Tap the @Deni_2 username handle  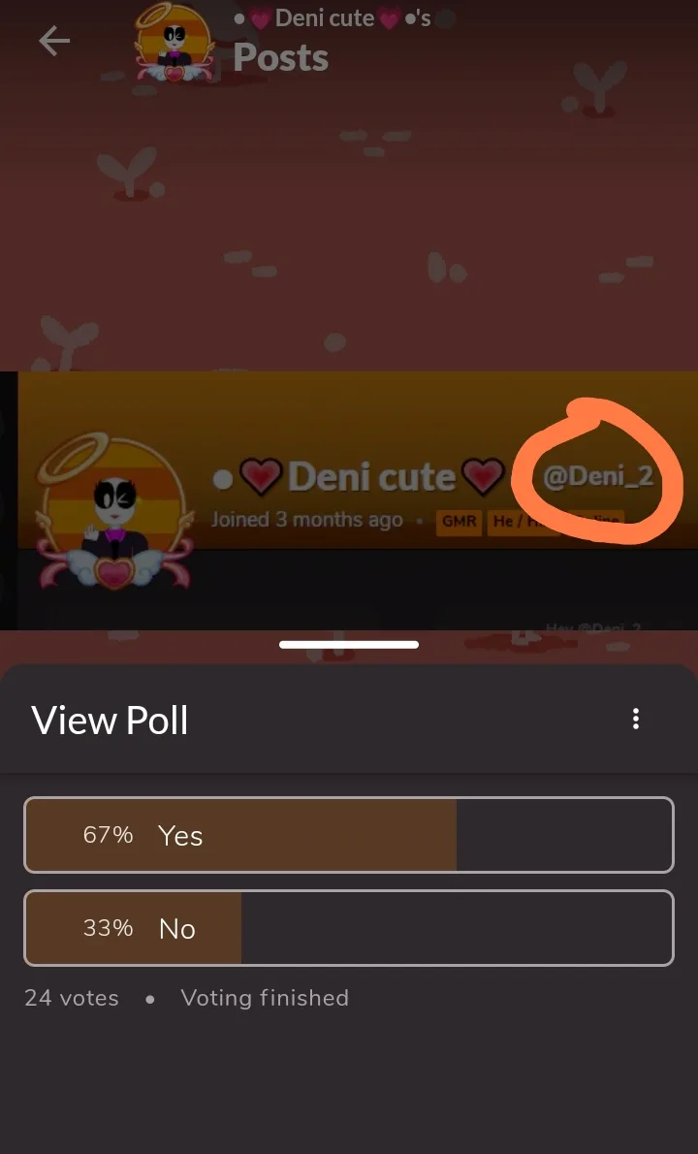[598, 476]
